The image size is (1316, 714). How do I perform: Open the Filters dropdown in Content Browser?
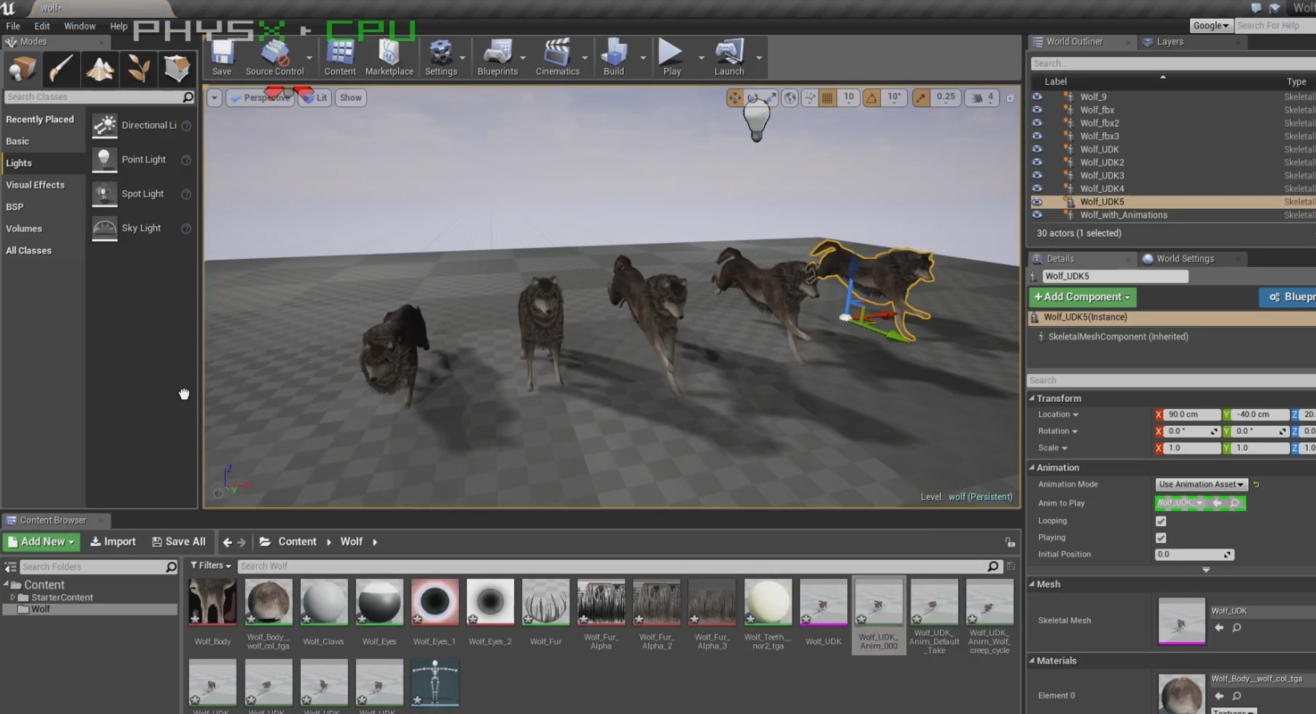pos(210,565)
